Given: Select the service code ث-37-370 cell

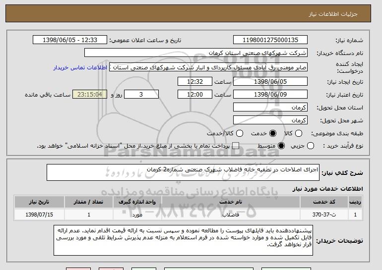Looking at the screenshot, I should point(324,215).
